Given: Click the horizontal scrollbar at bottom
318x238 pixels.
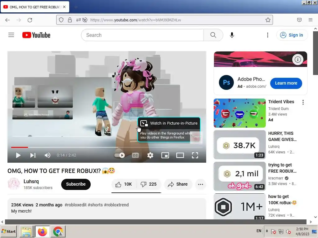Looking at the screenshot, I should coord(156,222).
